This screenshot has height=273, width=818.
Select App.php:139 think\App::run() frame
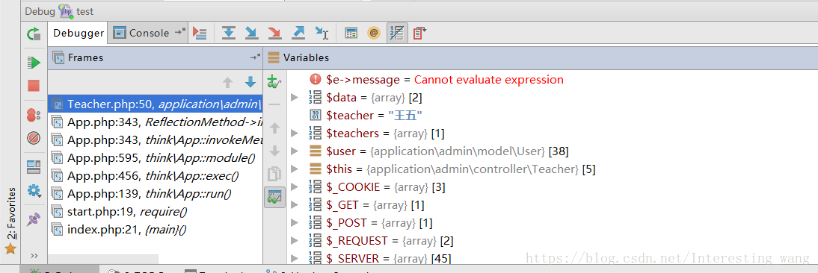coord(155,193)
